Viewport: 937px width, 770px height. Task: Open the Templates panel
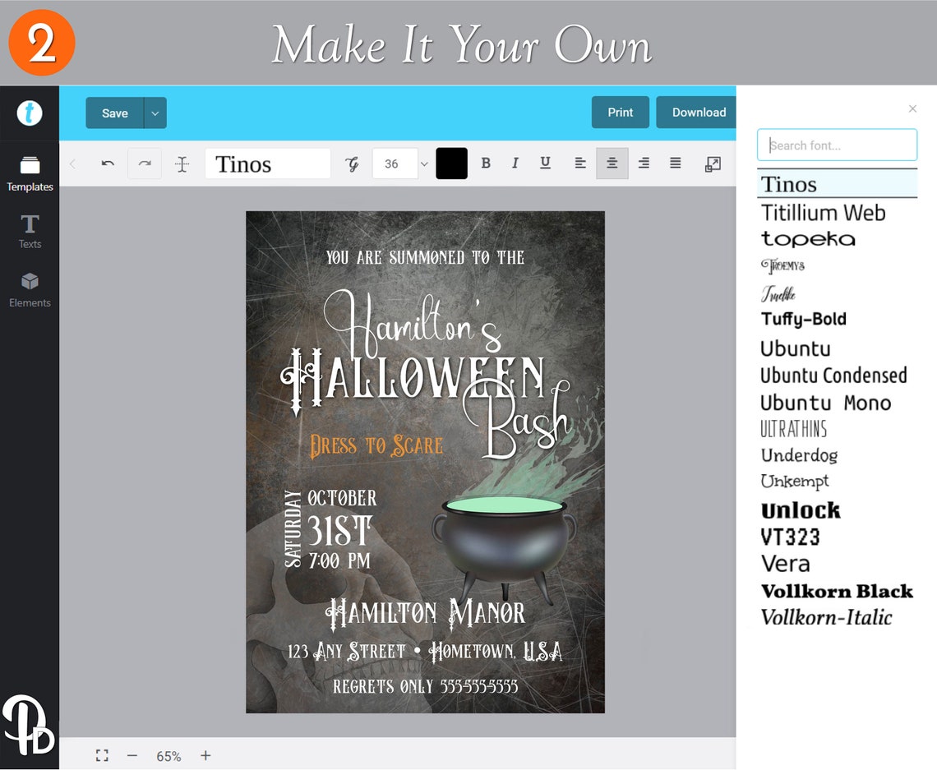pos(30,173)
